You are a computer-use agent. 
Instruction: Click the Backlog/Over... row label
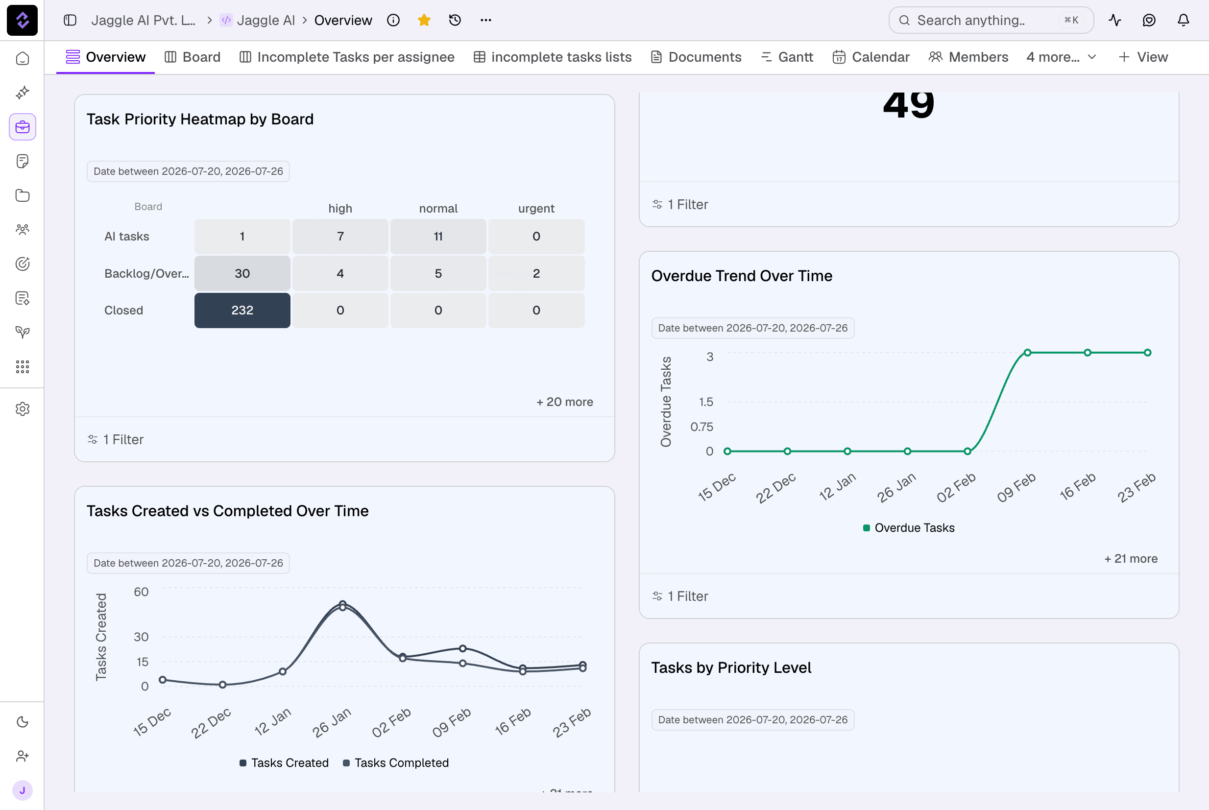[147, 273]
